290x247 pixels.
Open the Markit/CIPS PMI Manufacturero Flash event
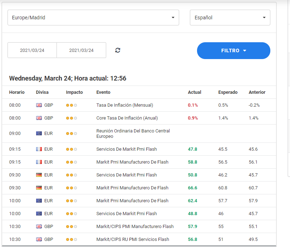click(135, 227)
